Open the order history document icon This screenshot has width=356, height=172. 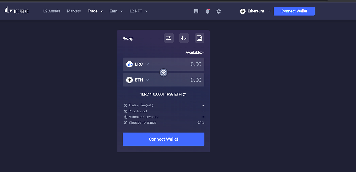tap(199, 38)
